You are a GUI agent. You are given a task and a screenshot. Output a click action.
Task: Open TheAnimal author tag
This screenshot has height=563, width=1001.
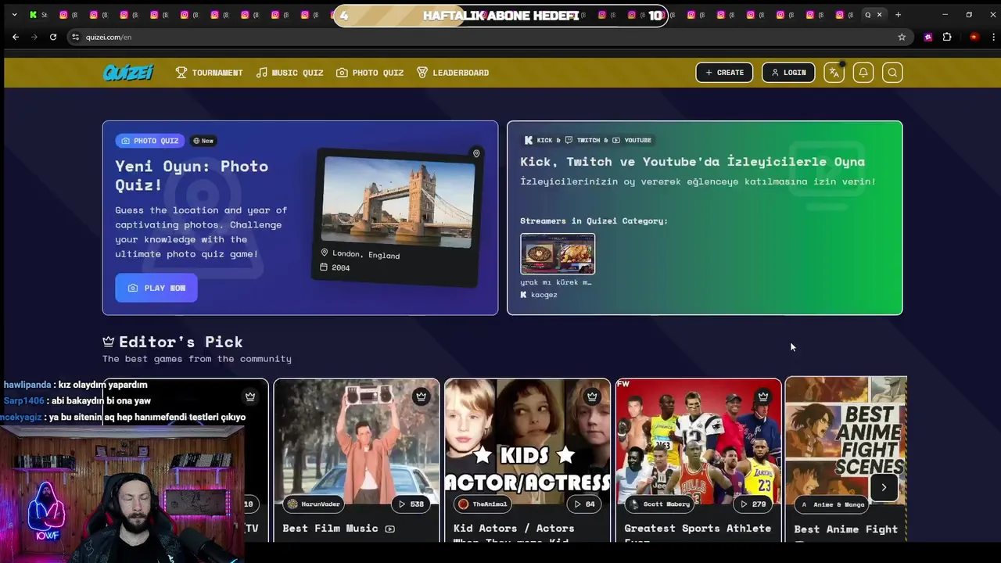484,504
